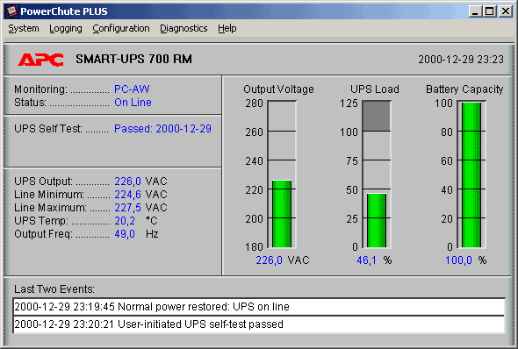Click the Output Freq value 49,0
The image size is (518, 349).
(x=125, y=234)
